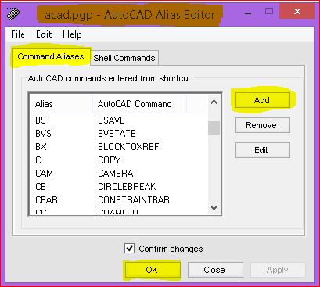The width and height of the screenshot is (320, 287).
Task: Click the scroll up arrow in list
Action: (x=214, y=102)
